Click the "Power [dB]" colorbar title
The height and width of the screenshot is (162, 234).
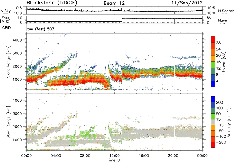pos(223,62)
